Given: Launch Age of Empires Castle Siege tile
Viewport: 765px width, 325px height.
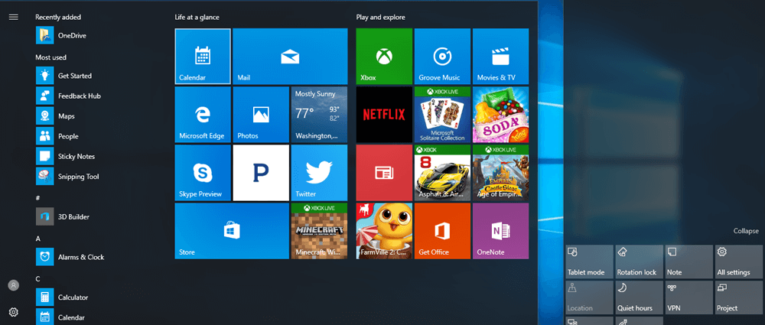Looking at the screenshot, I should coord(500,173).
